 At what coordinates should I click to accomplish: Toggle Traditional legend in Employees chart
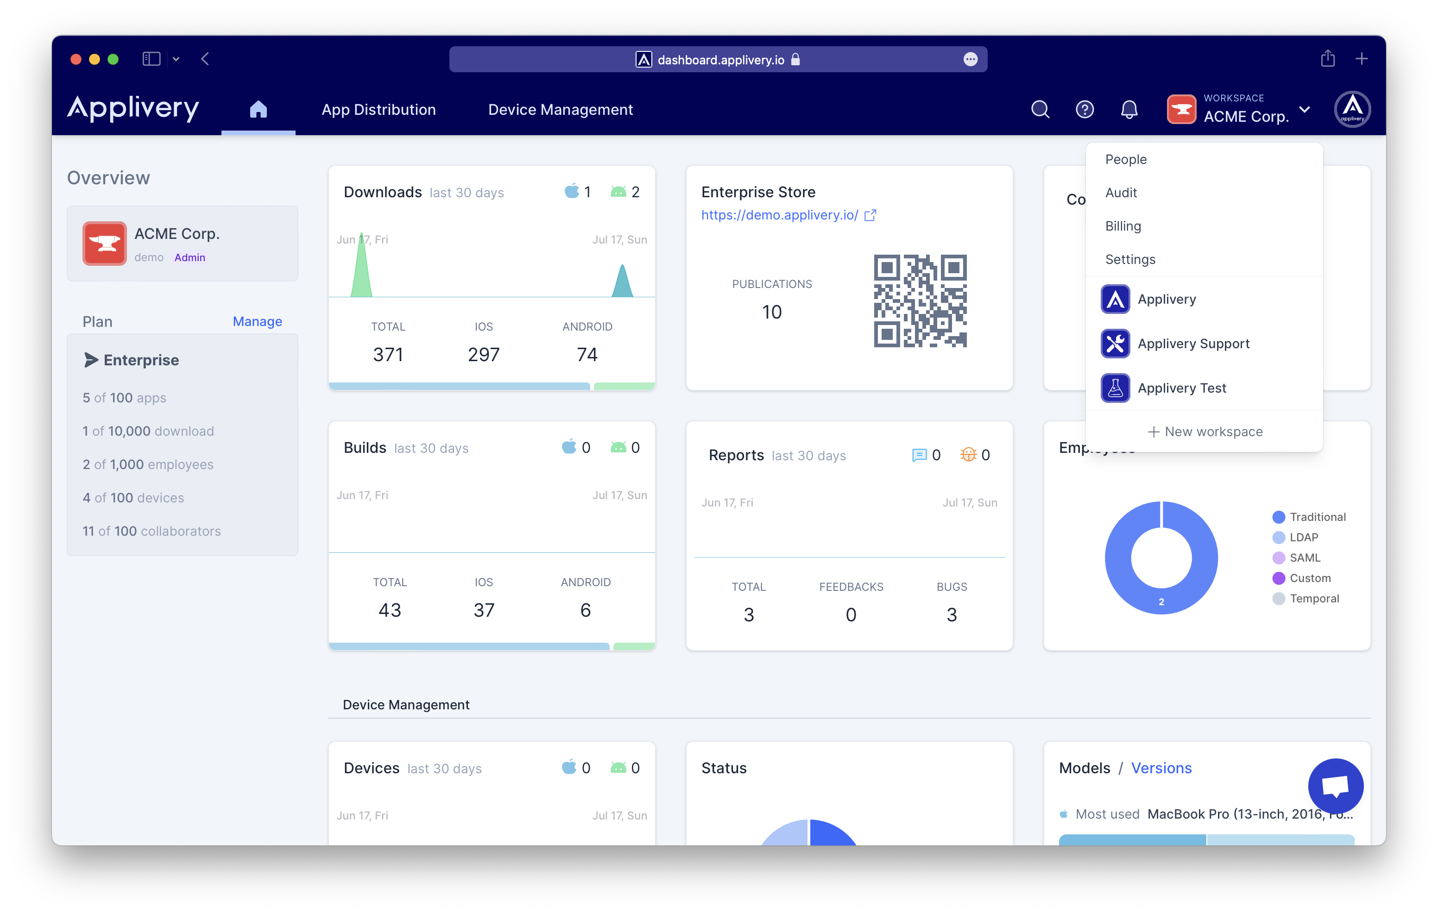click(1309, 517)
